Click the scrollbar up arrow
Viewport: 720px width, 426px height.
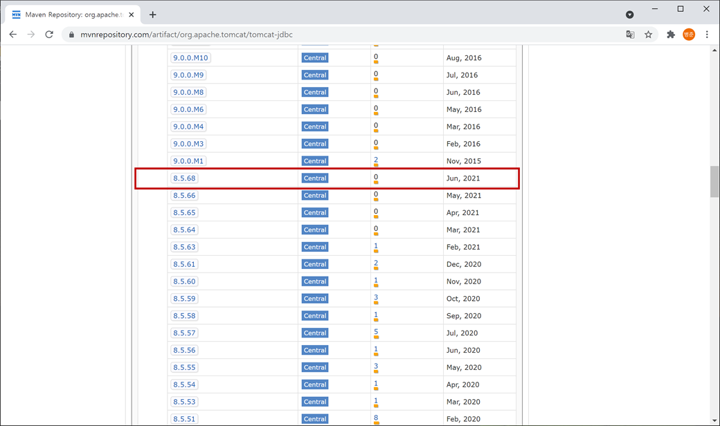click(714, 50)
